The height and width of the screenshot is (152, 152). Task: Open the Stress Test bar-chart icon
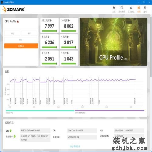(131, 8)
